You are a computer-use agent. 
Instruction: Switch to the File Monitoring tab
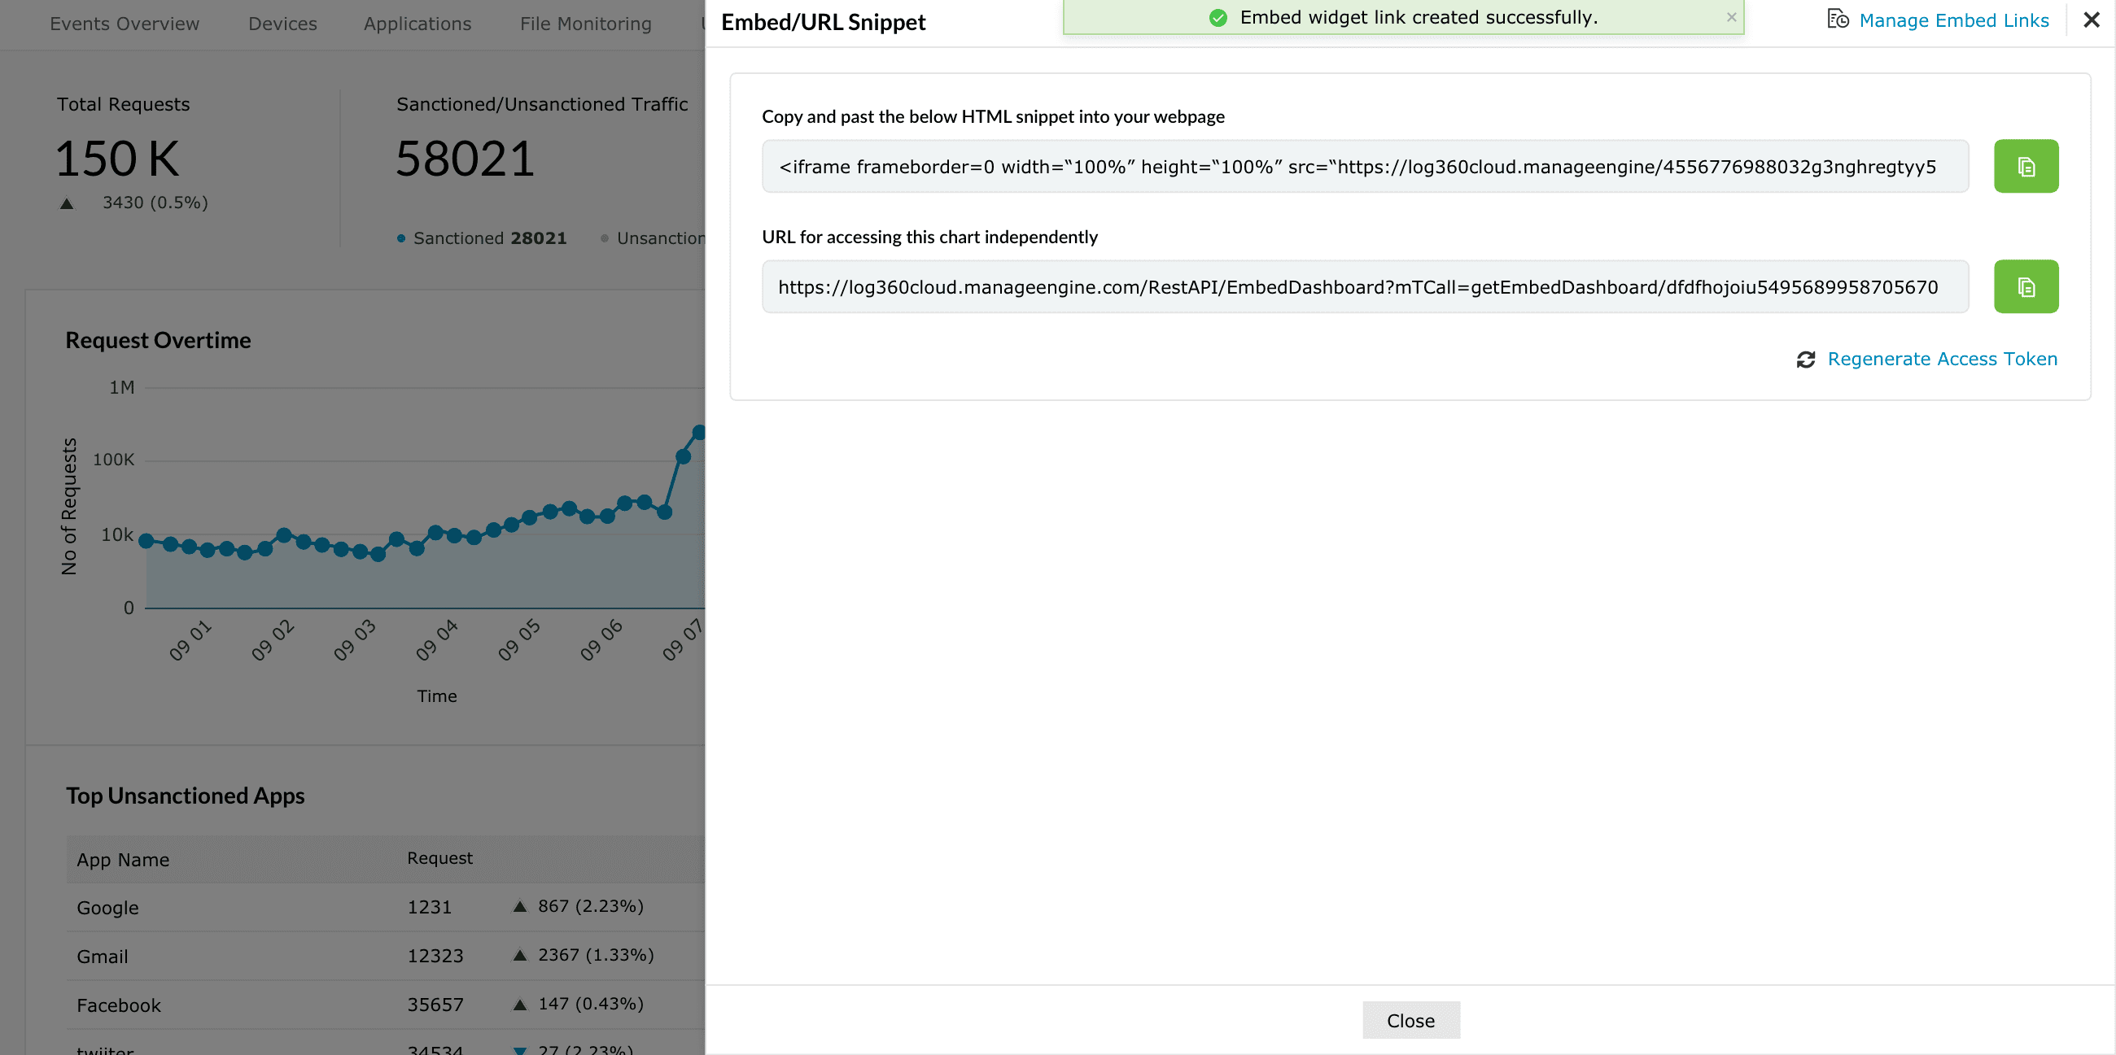tap(585, 24)
